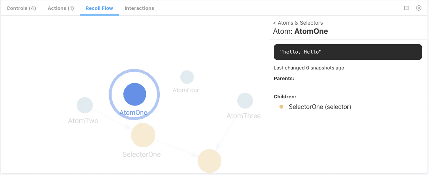Click the AtomFour text label
429x175 pixels.
(186, 90)
